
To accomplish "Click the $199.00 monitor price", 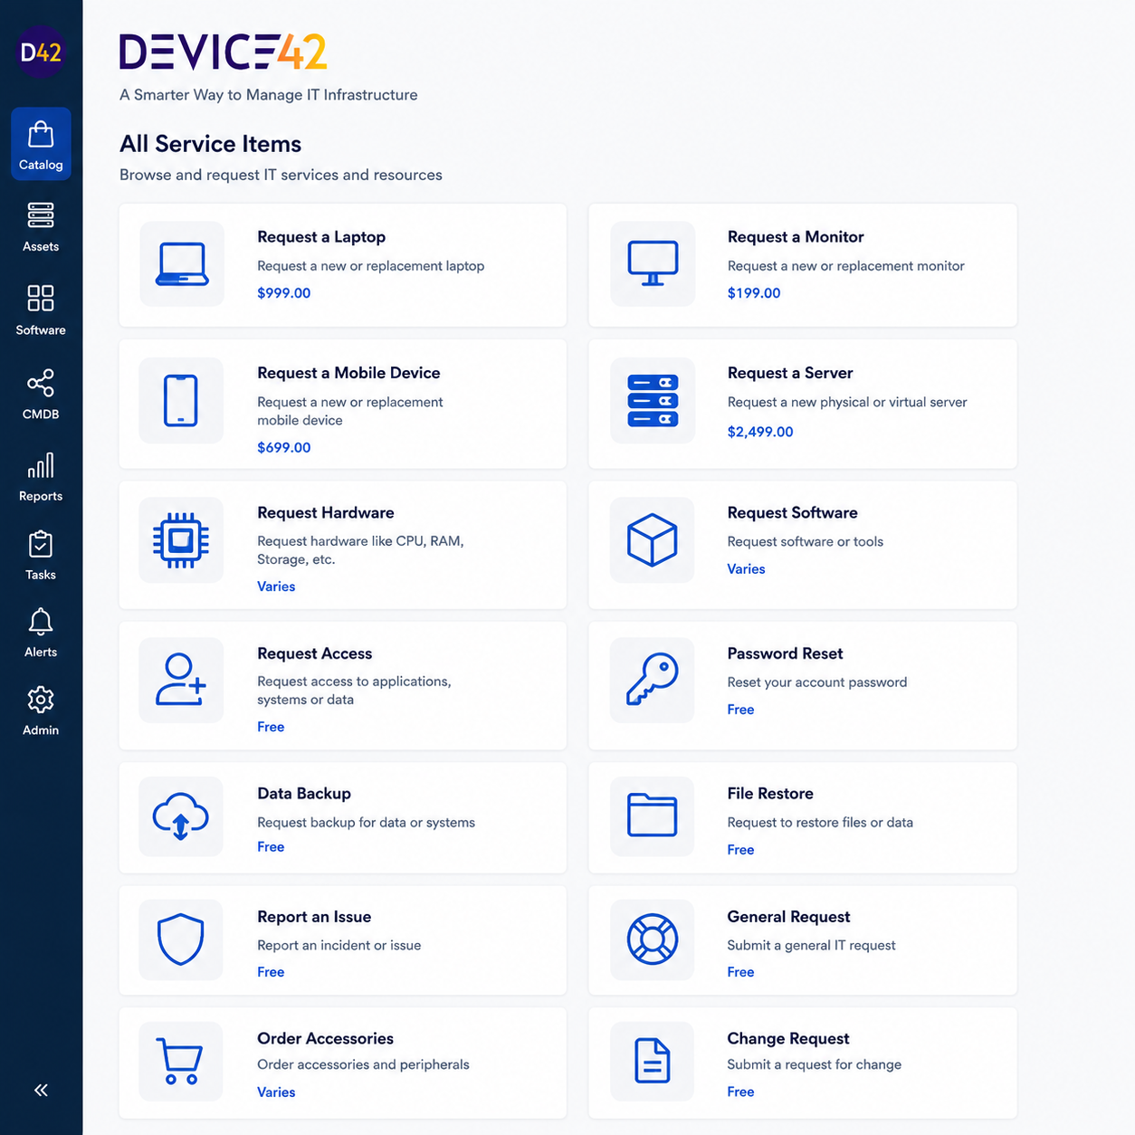I will [754, 293].
